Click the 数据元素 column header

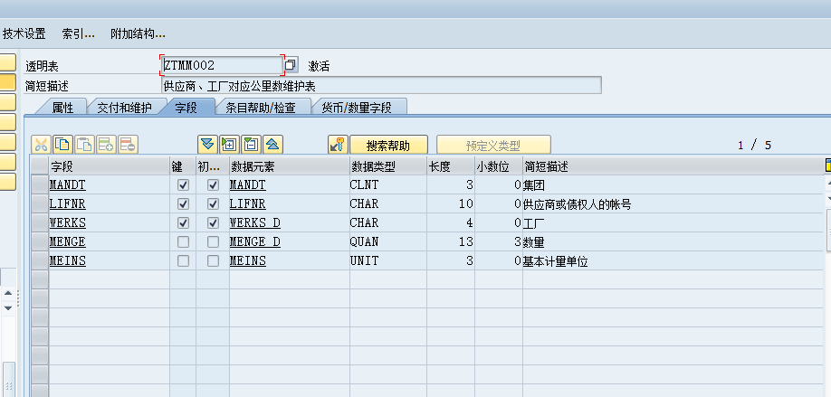click(290, 166)
